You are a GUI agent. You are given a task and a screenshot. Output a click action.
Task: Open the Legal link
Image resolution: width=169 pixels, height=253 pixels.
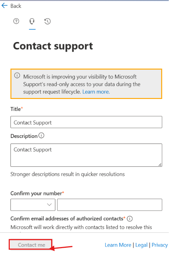pos(141,245)
